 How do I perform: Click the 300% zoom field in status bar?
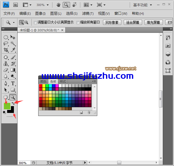click(23, 163)
